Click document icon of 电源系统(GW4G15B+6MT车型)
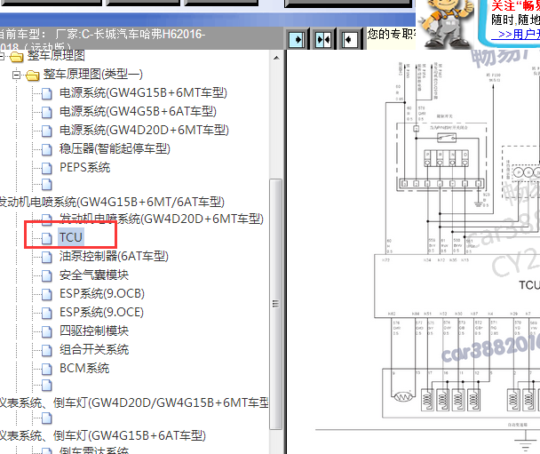Screen dimensions: 540x454 pos(47,93)
